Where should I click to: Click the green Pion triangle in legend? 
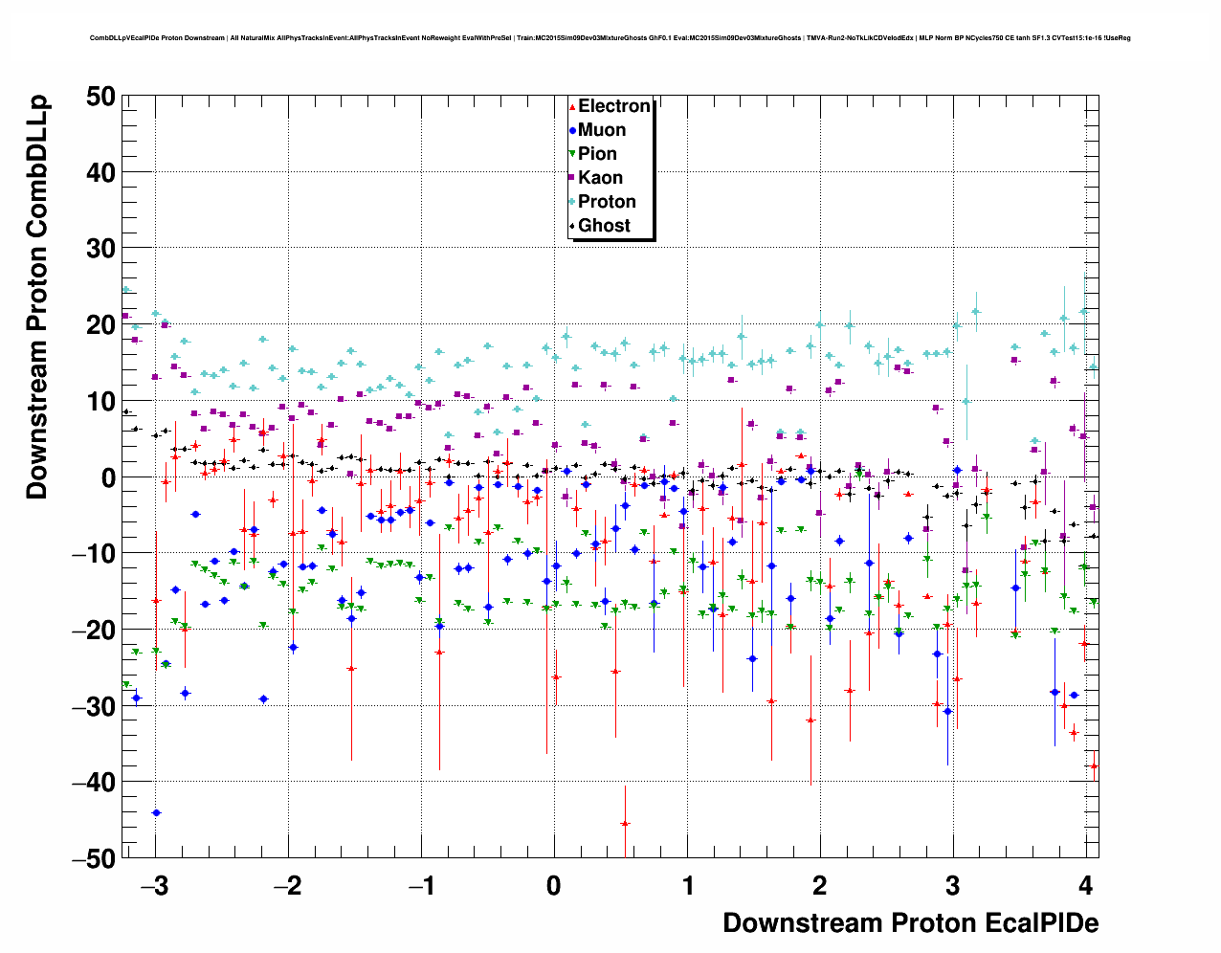tap(572, 154)
